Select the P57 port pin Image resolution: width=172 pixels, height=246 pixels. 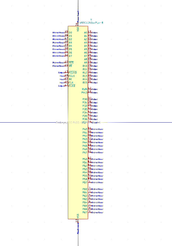[85, 182]
